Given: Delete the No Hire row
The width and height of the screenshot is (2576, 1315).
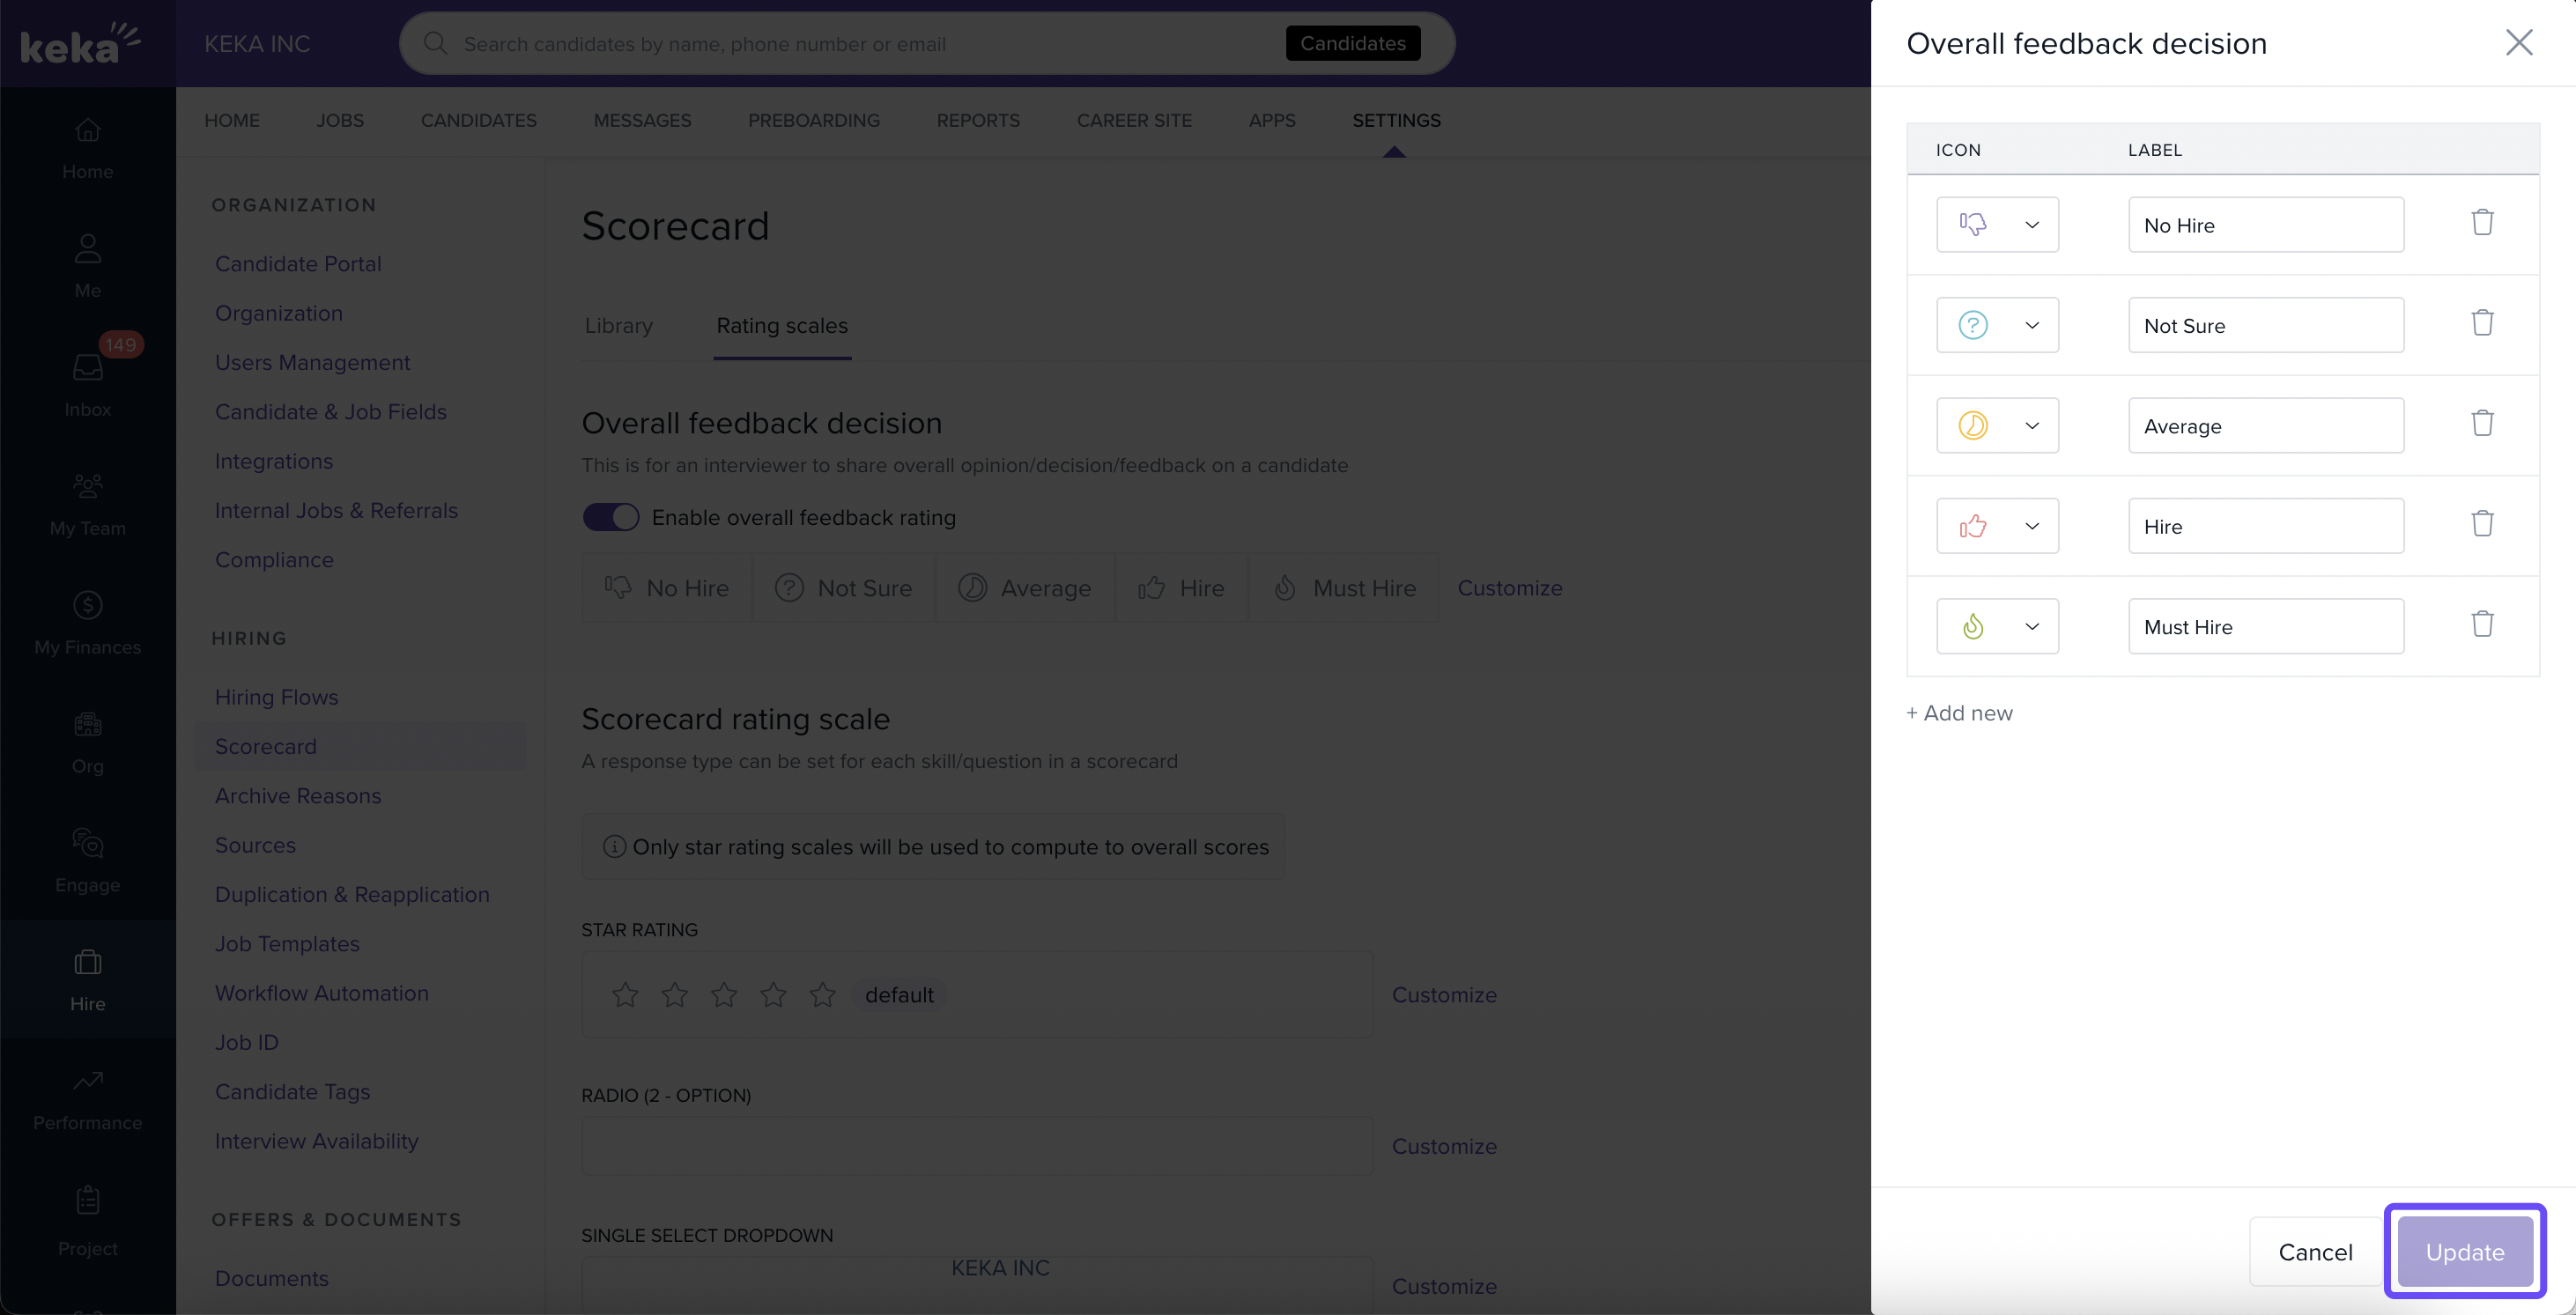Looking at the screenshot, I should 2482,223.
